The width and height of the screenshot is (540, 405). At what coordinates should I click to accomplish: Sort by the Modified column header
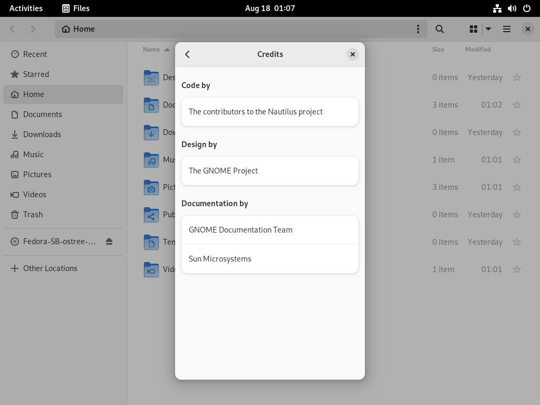(x=478, y=50)
